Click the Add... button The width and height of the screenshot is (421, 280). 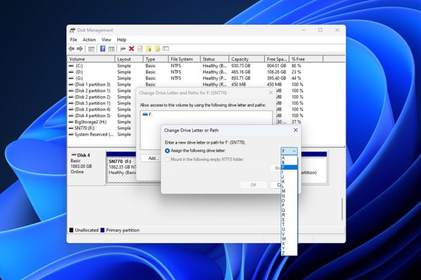point(153,158)
